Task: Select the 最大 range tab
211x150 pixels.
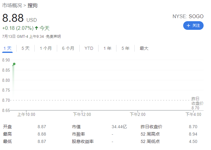Action: (x=144, y=48)
